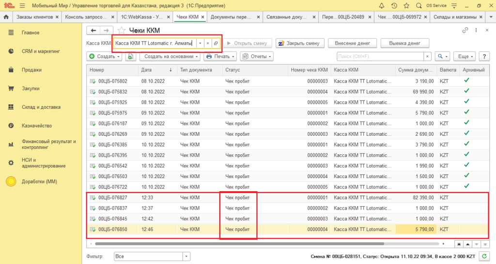Switch to the Связанные документы tab
The height and width of the screenshot is (264, 496).
tap(287, 17)
